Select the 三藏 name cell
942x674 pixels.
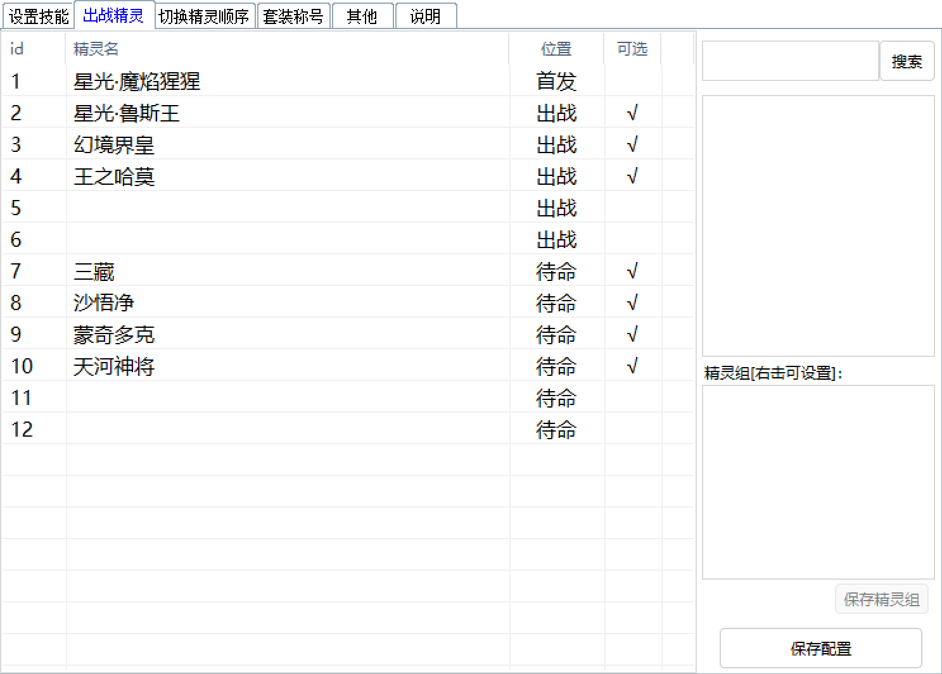click(288, 271)
